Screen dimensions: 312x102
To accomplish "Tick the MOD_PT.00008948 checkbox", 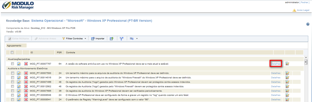I will [x=13, y=95].
